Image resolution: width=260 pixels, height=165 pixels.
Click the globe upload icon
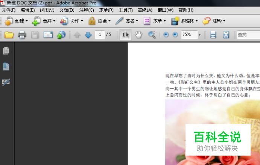coord(61,35)
